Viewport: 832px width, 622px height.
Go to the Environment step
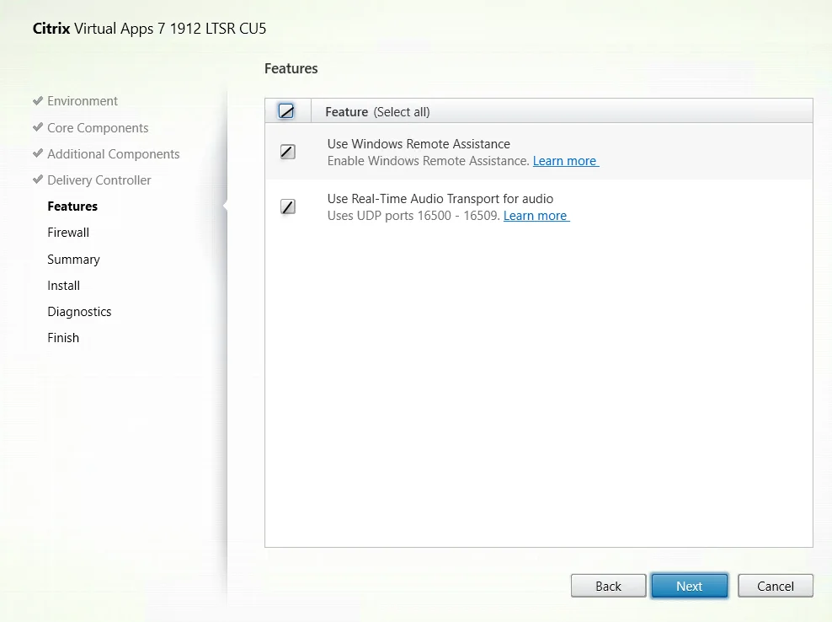coord(83,101)
